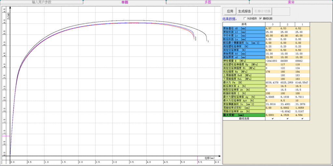
Task: Select the 规定塑性延伸强度 Rp row label
Action: [x=244, y=65]
